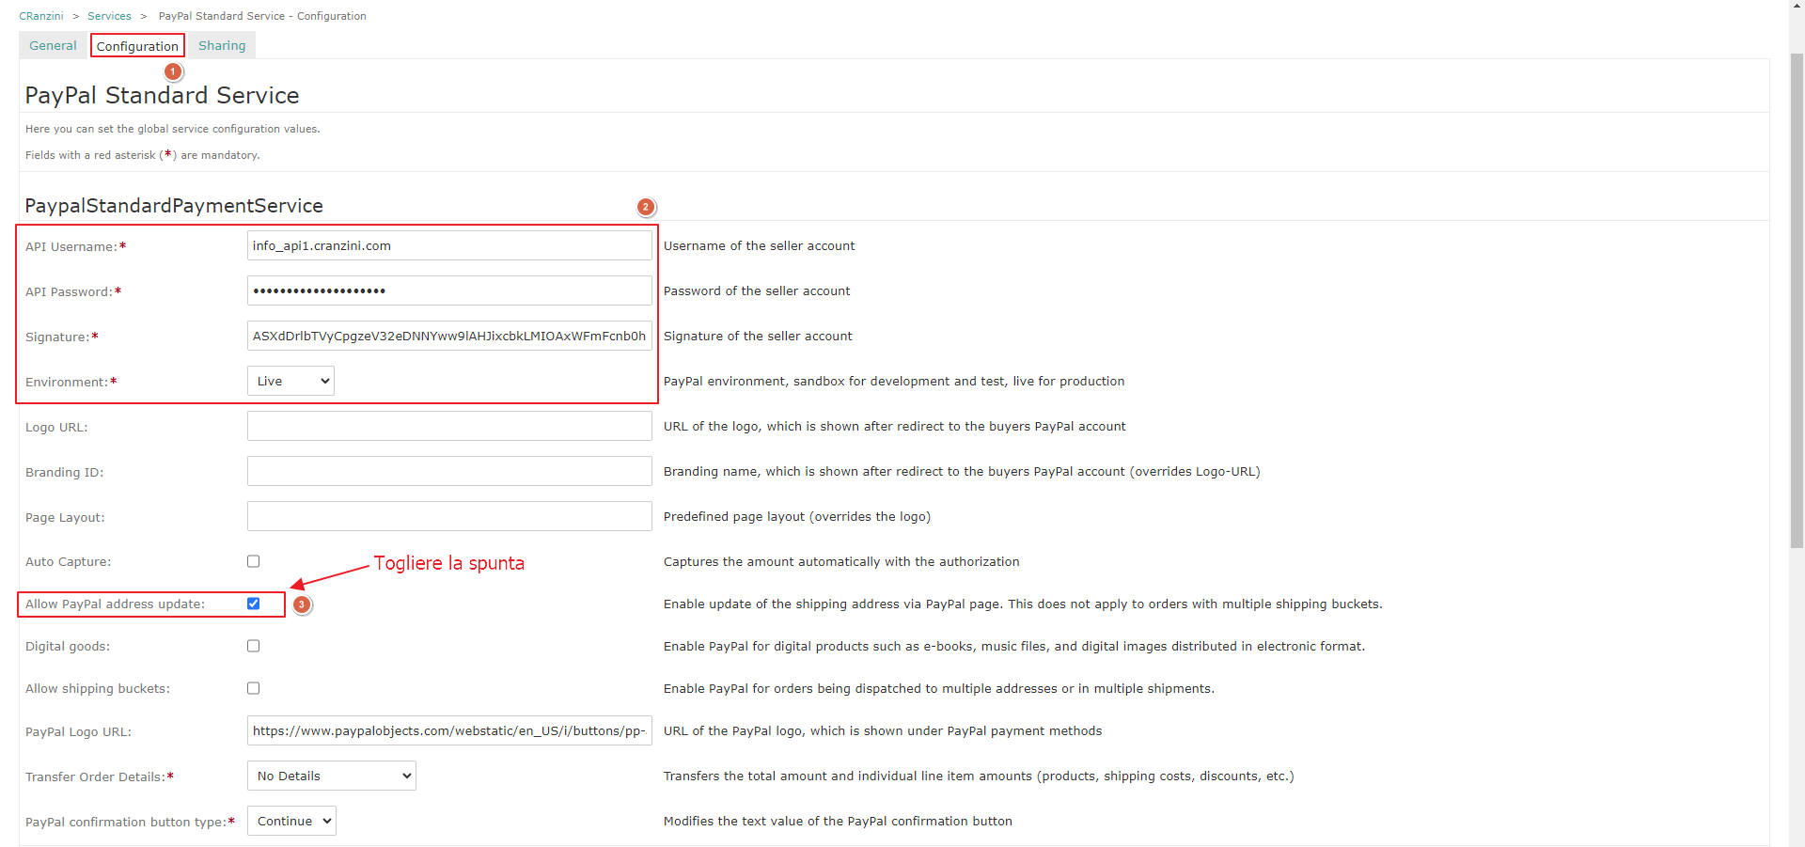Image resolution: width=1805 pixels, height=847 pixels.
Task: Click 'PayPal Standard Service - Configuration' breadcrumb text
Action: click(262, 16)
